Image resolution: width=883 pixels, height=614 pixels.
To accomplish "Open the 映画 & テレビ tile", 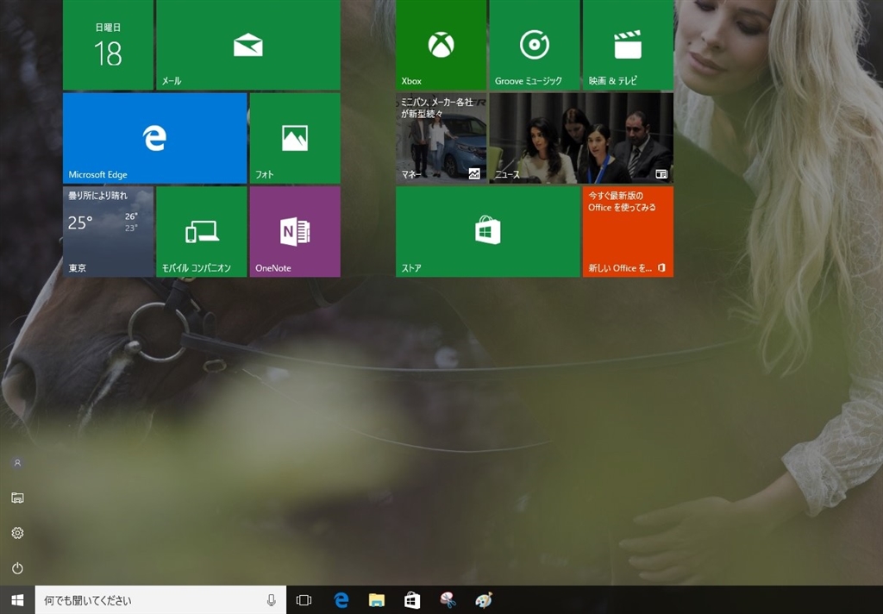I will pyautogui.click(x=628, y=45).
